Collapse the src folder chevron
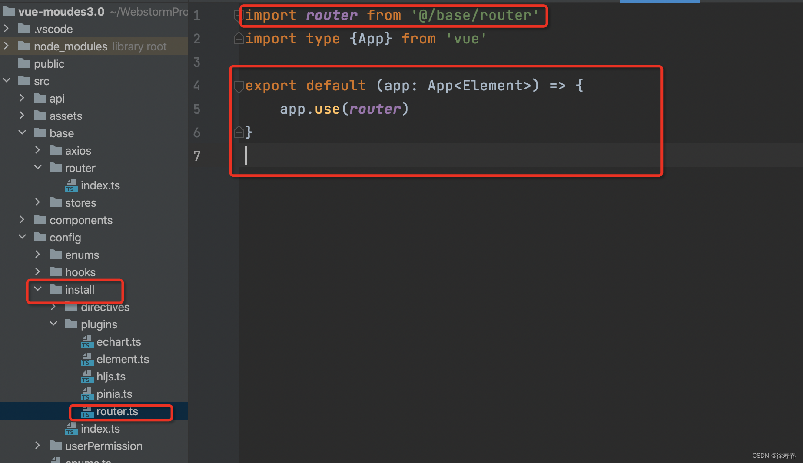 click(x=7, y=80)
